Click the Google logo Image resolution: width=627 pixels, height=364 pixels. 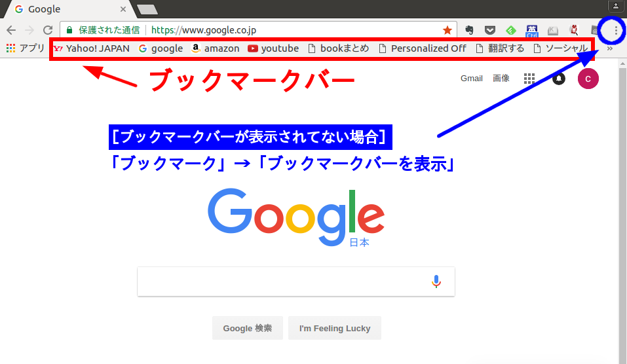click(x=296, y=218)
